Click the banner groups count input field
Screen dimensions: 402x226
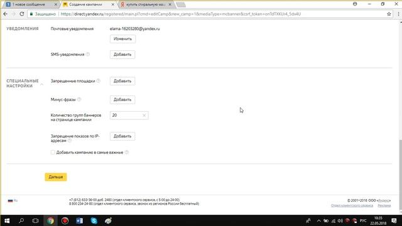pos(129,116)
